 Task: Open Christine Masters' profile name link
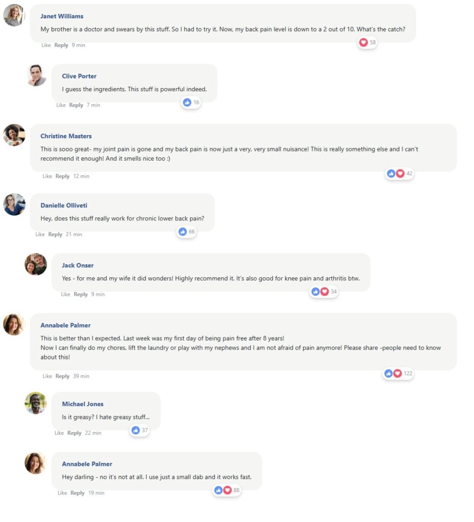tap(66, 136)
